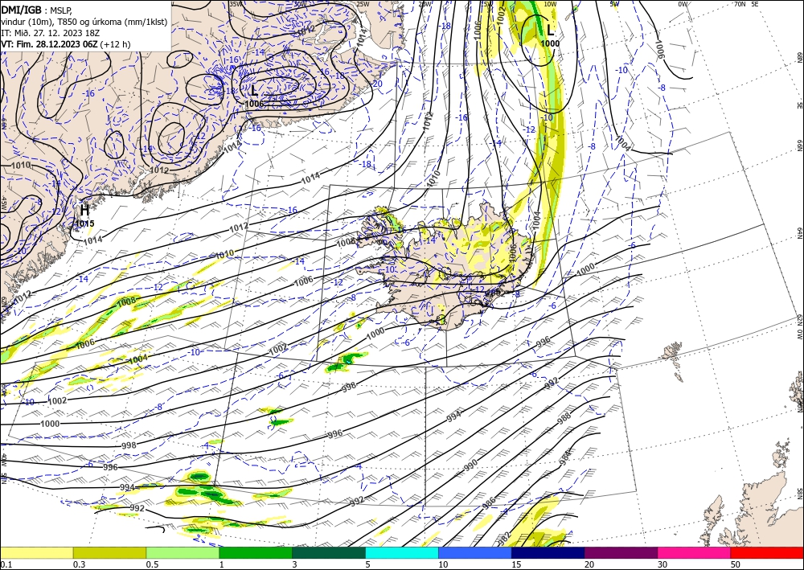Click the olive 0.3–0.5 legend color segment

109,552
